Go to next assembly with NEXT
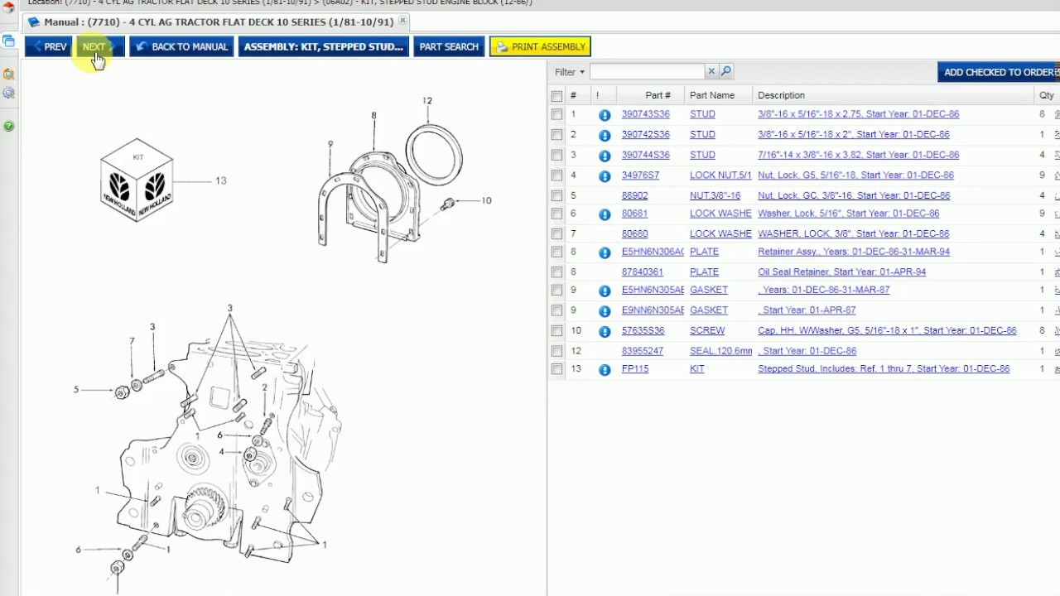 [99, 46]
